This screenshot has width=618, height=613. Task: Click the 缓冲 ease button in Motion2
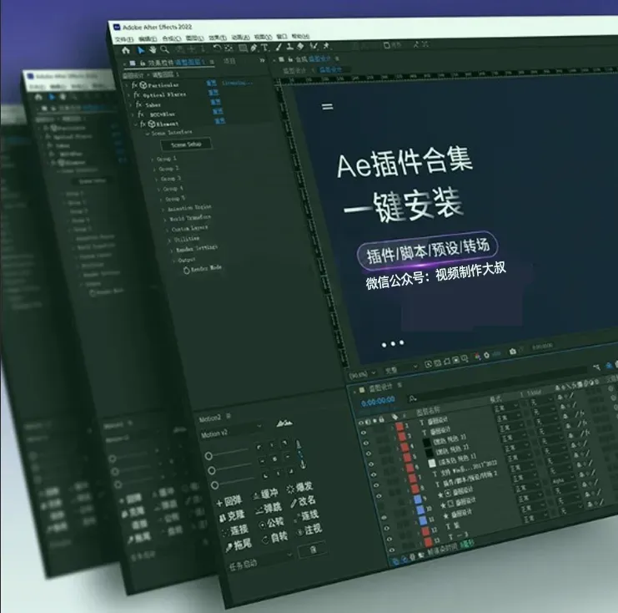click(265, 494)
